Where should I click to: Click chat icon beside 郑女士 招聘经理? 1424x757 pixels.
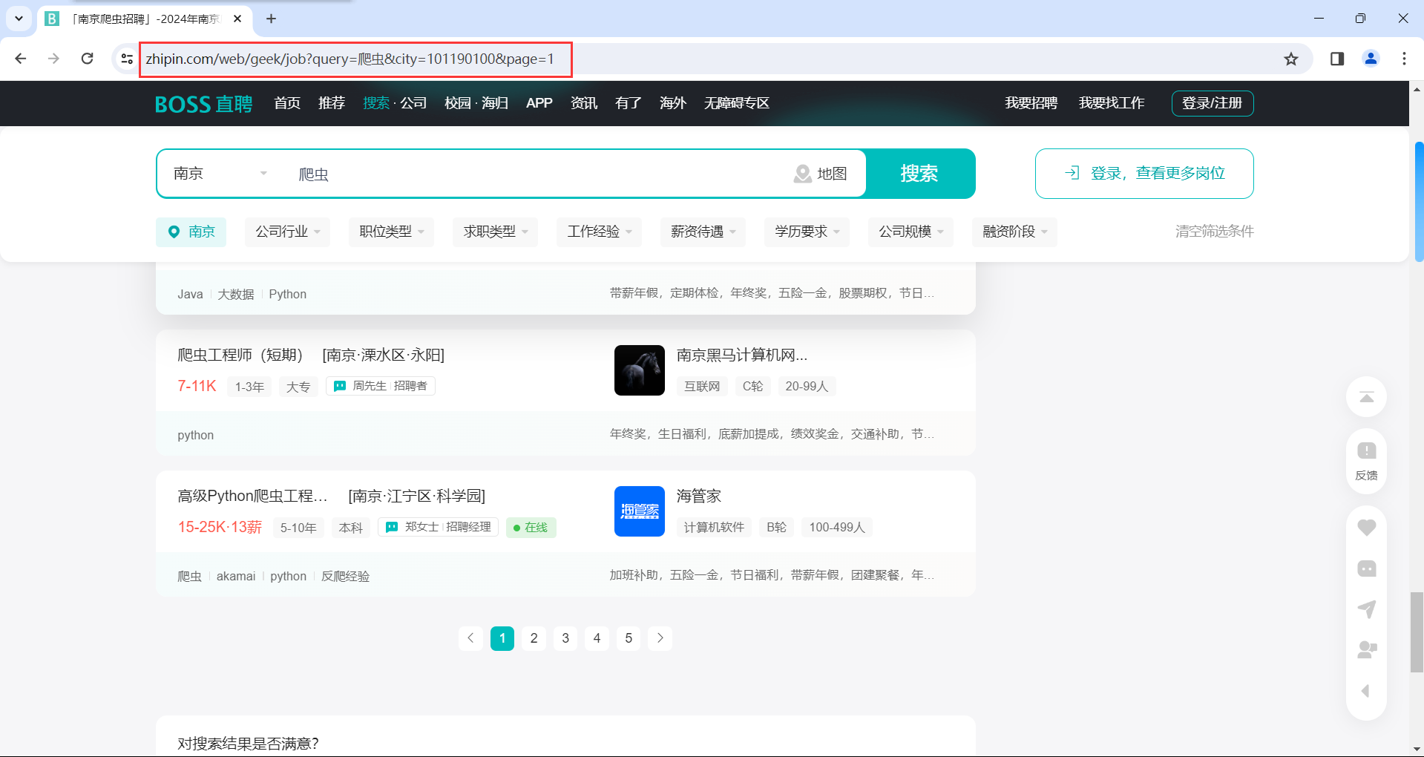point(392,527)
